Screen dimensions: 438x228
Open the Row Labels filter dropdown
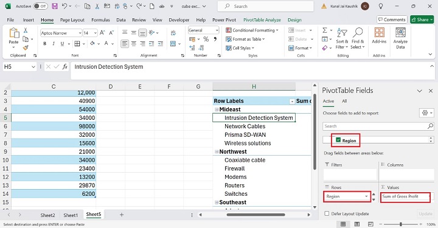tap(292, 102)
